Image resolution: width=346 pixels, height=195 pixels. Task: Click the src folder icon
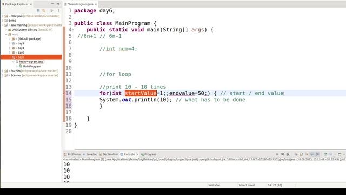10,34
